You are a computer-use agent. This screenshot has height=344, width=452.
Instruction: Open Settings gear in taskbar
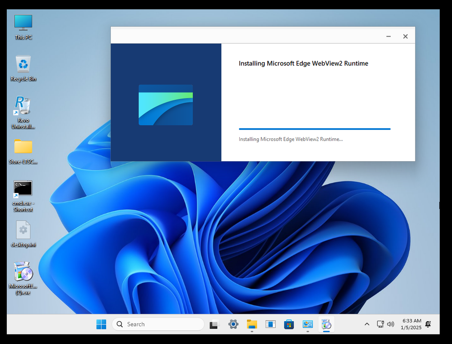tap(233, 324)
